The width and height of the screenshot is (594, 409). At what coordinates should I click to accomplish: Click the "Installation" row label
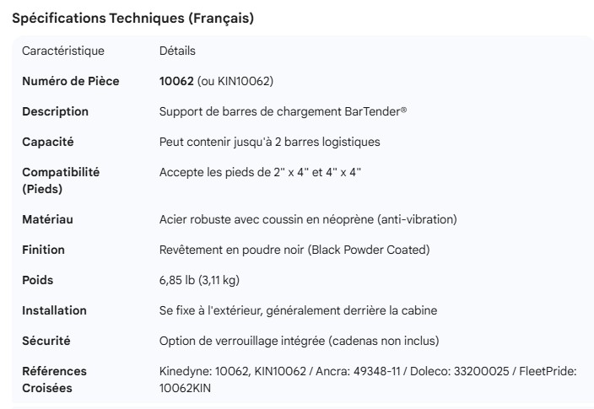[x=54, y=310]
